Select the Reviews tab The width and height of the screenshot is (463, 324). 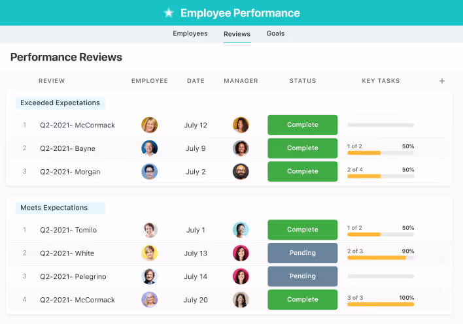pos(237,34)
